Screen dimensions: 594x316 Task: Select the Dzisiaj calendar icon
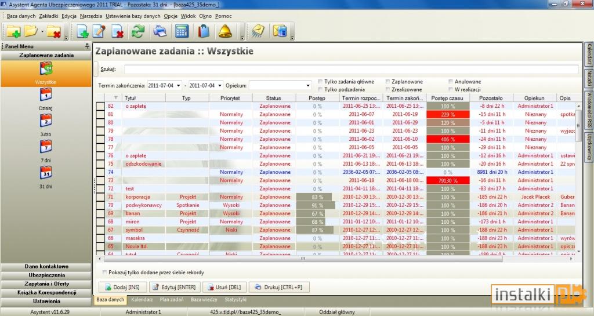tap(46, 95)
